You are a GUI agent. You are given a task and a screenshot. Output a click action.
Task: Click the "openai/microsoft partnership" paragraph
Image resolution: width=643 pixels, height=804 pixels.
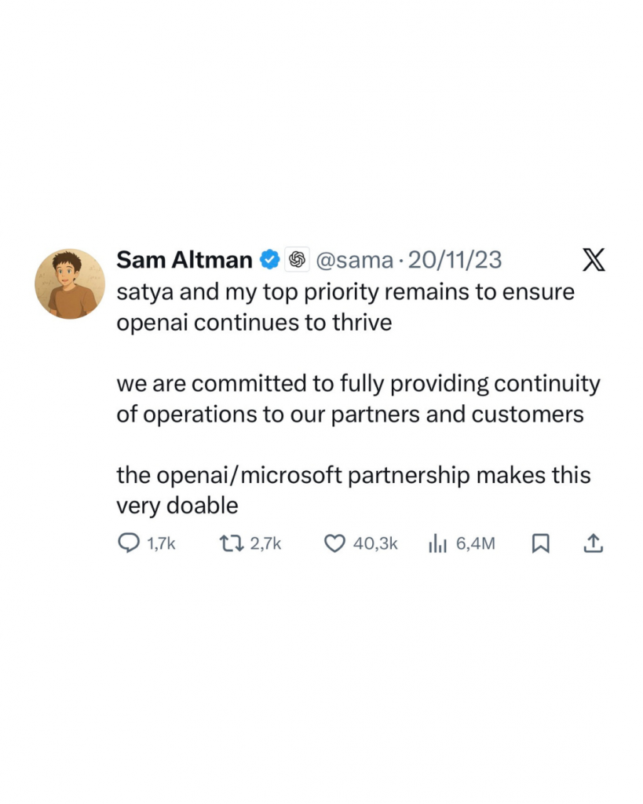(x=353, y=491)
